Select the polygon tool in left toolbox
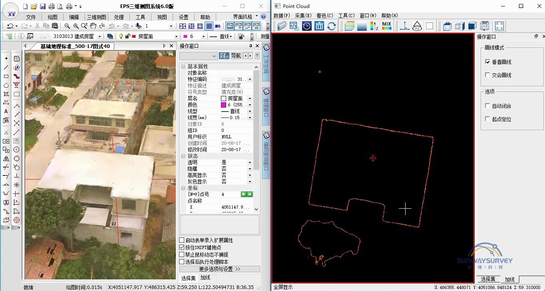Image resolution: width=545 pixels, height=291 pixels. click(x=6, y=85)
